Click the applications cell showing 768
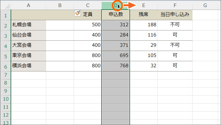The width and height of the screenshot is (221, 125). click(x=116, y=66)
